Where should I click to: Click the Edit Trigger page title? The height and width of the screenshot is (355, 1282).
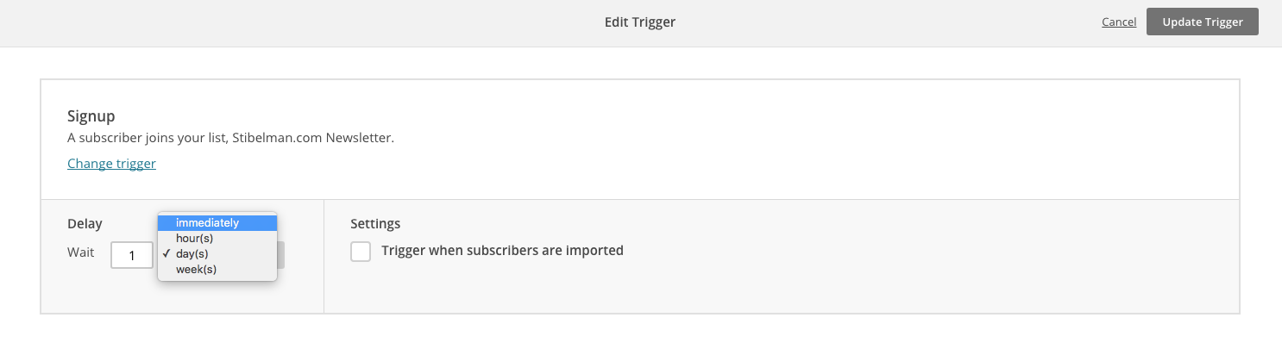pos(640,22)
